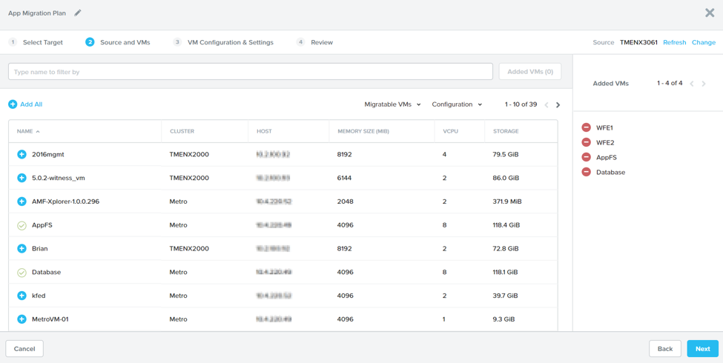Remove AppFS from added VMs list
Viewport: 723px width, 363px height.
pos(586,157)
